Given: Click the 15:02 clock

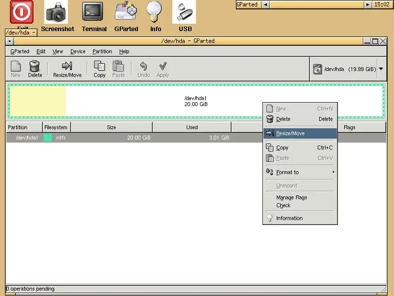Looking at the screenshot, I should click(382, 4).
